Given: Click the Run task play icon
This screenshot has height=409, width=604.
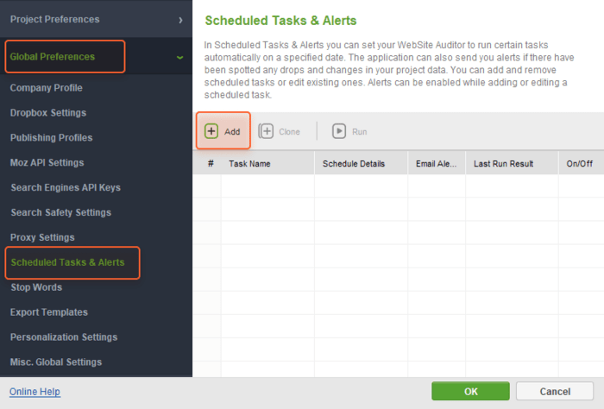Looking at the screenshot, I should [339, 131].
